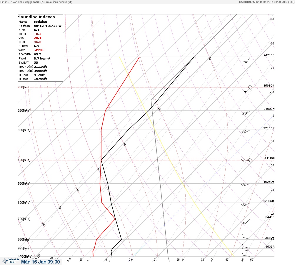The width and height of the screenshot is (295, 265).
Task: Click the 8440ft altitude label
Action: pyautogui.click(x=270, y=217)
